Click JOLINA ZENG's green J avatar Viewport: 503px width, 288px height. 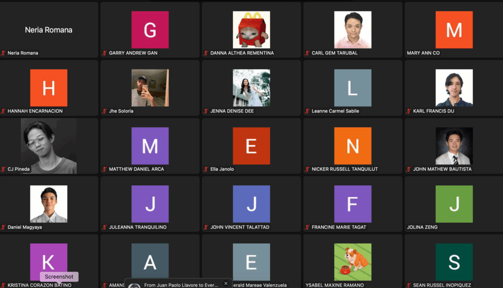pyautogui.click(x=454, y=204)
